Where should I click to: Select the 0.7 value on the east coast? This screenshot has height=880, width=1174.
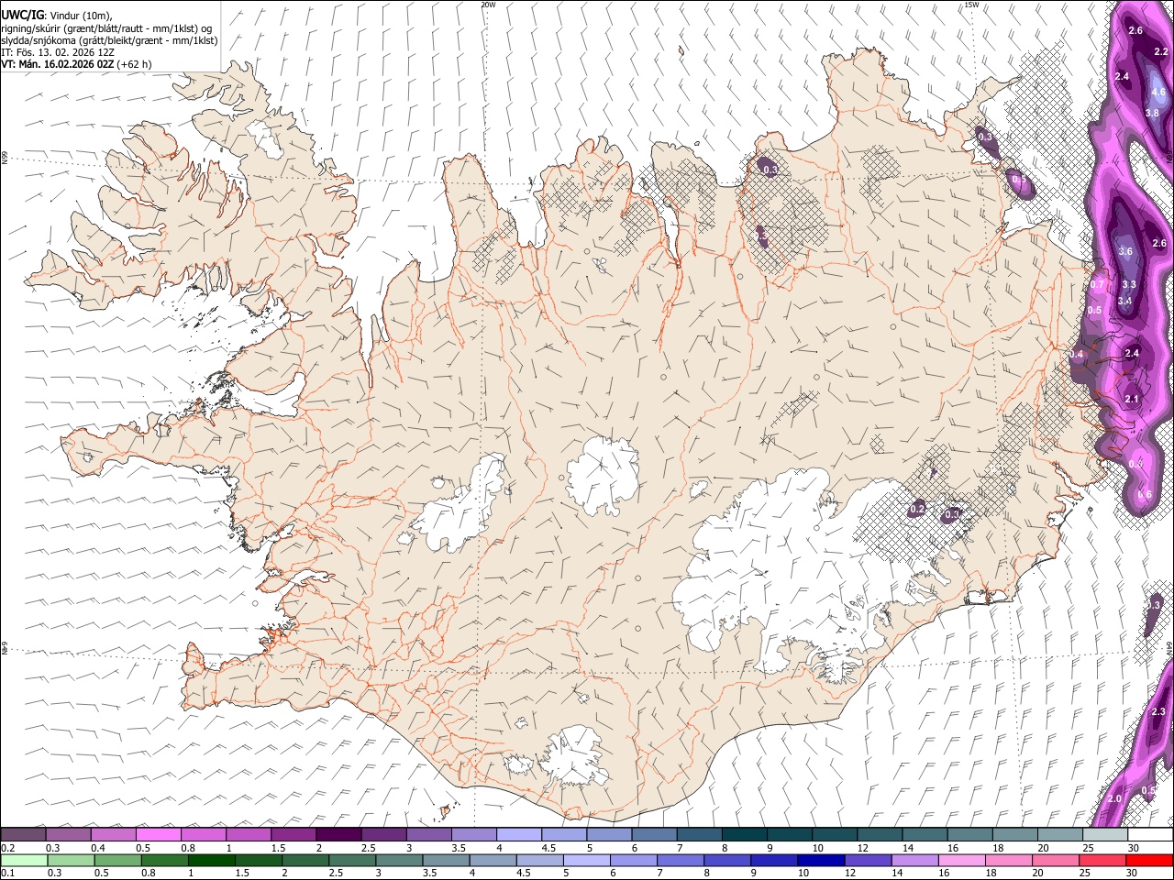tap(1097, 285)
